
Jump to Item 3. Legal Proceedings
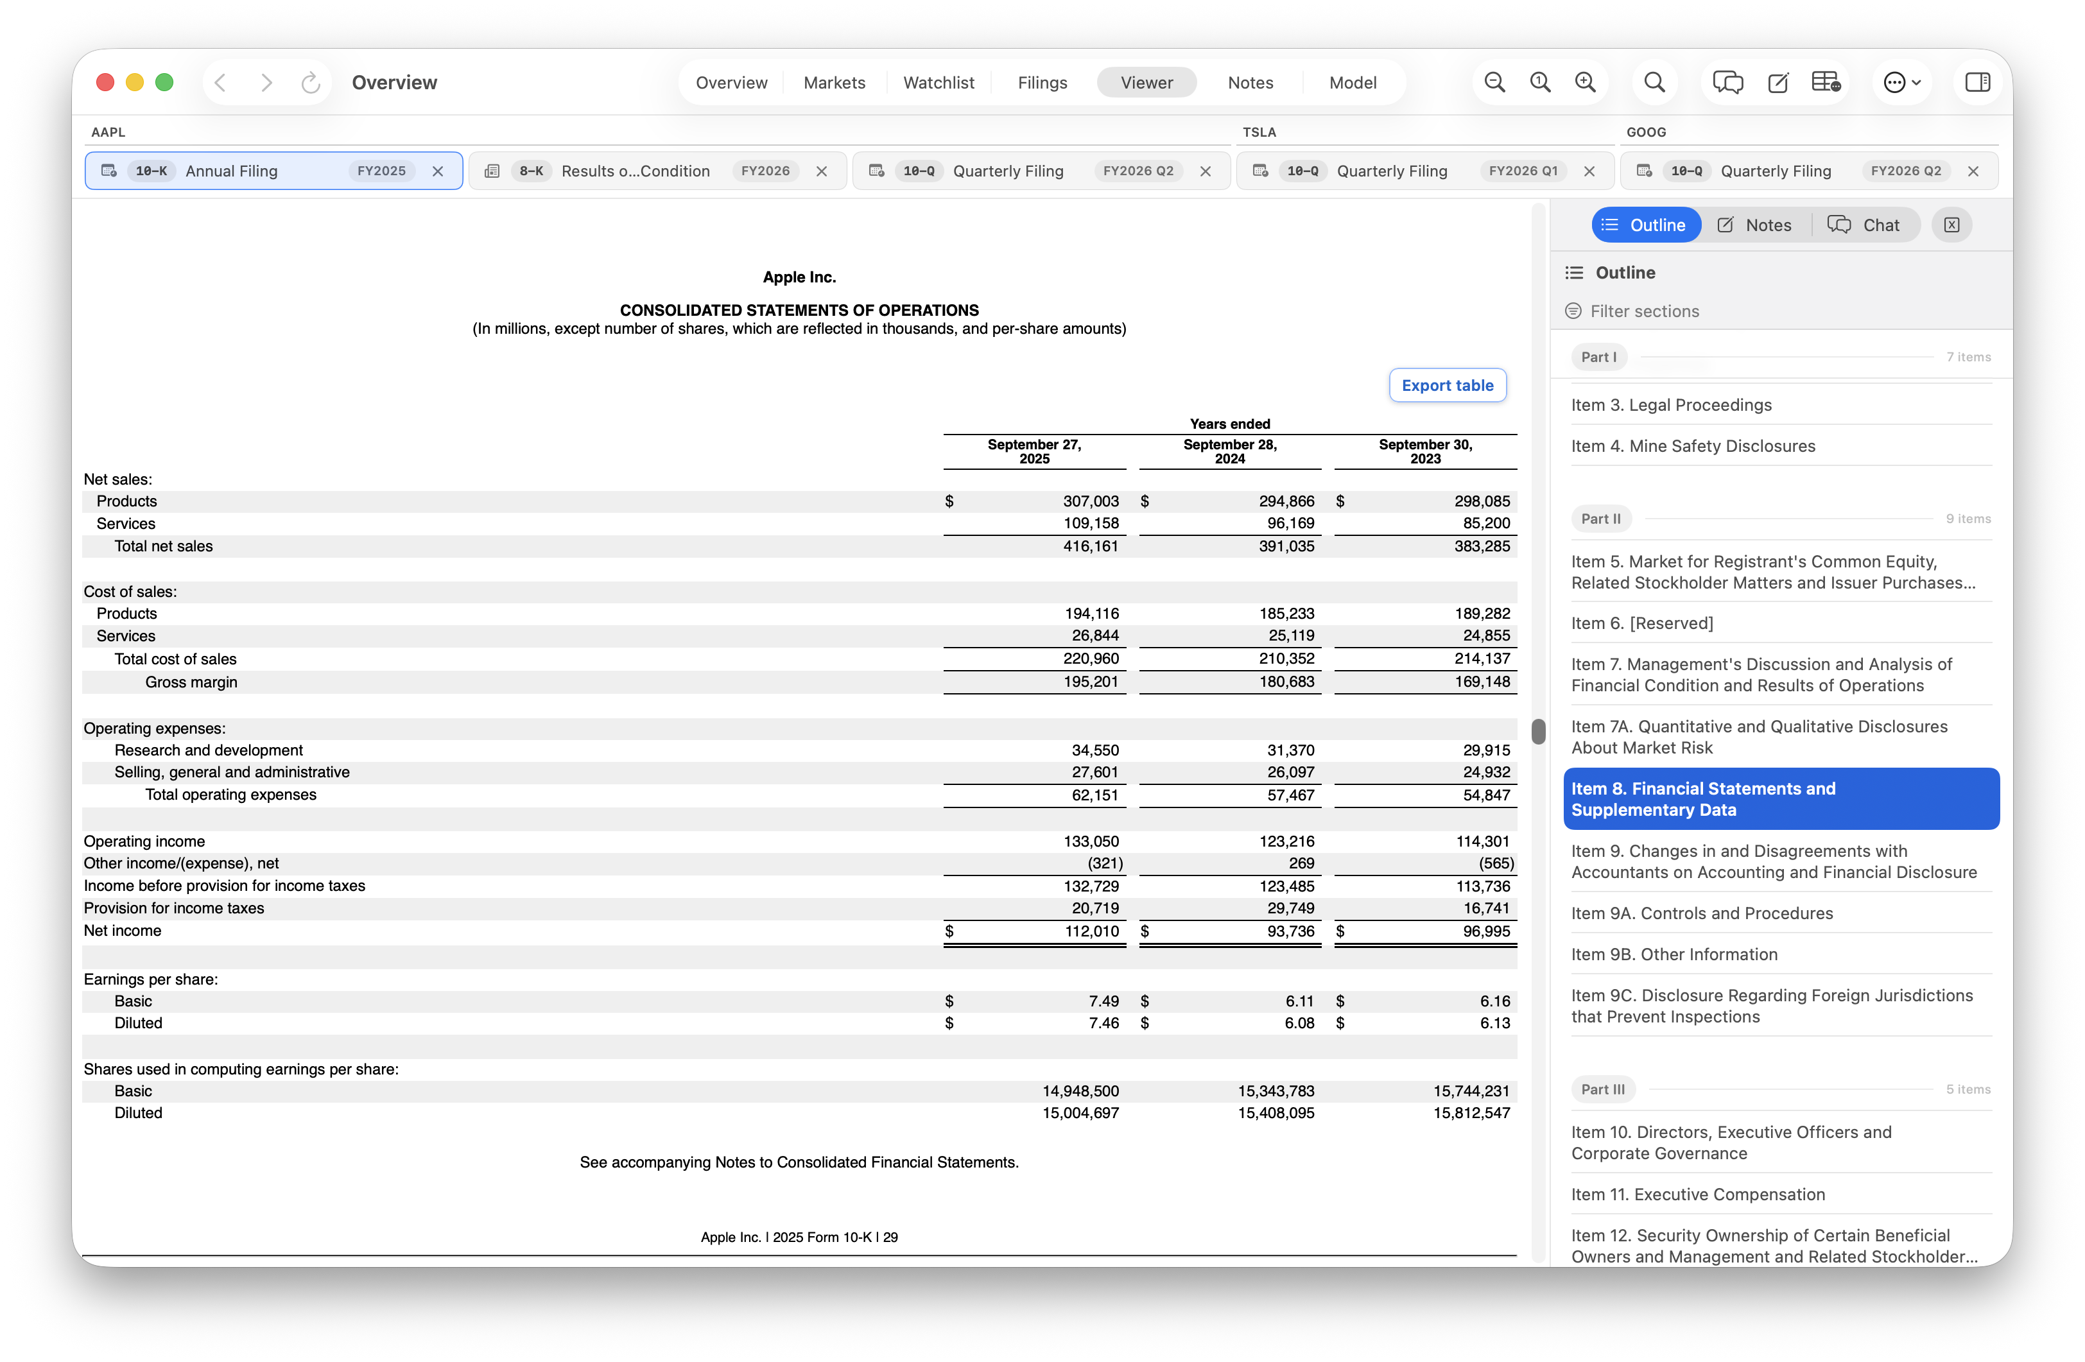pyautogui.click(x=1781, y=404)
